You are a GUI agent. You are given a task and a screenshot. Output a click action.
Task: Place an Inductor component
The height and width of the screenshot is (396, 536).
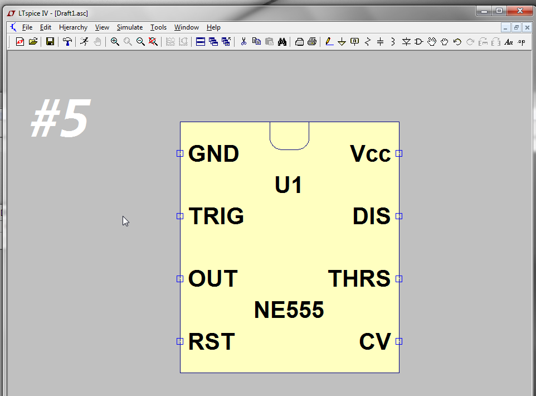(393, 42)
